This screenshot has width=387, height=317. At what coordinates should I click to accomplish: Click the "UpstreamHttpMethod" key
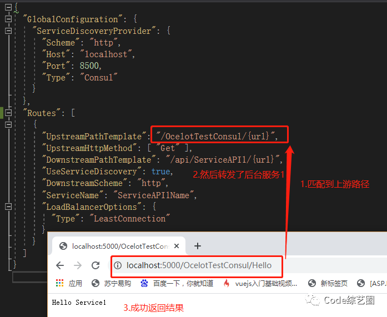point(89,148)
